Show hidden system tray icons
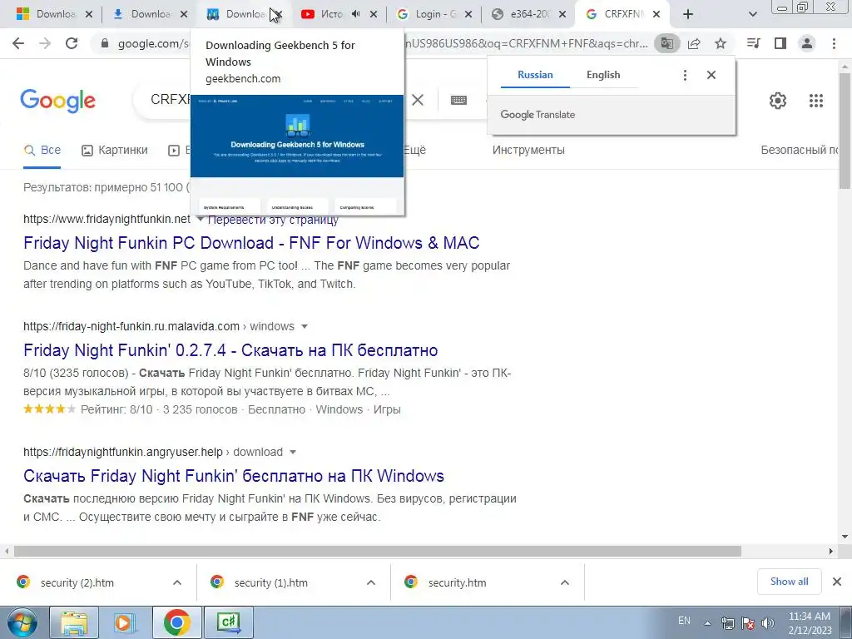 707,623
